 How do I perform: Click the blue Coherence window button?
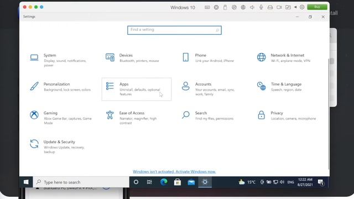[x=41, y=7]
